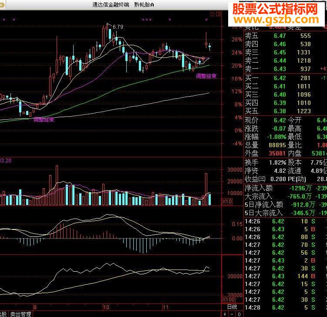The image size is (327, 317).
Task: Click the 净流入额 value -1296万
Action: click(300, 188)
